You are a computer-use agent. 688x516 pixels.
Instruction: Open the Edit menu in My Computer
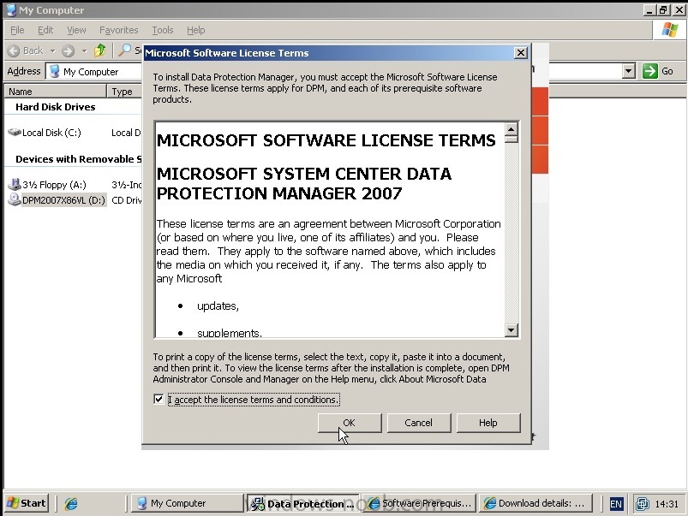click(x=45, y=30)
